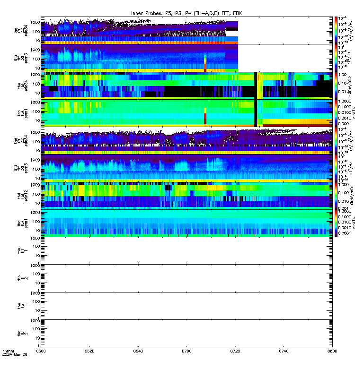The width and height of the screenshot is (355, 378).
Task: Click the thd scm3 FFT color bar
Action: pos(336,168)
